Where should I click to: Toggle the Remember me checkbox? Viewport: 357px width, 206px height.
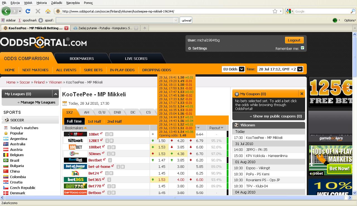pyautogui.click(x=302, y=48)
